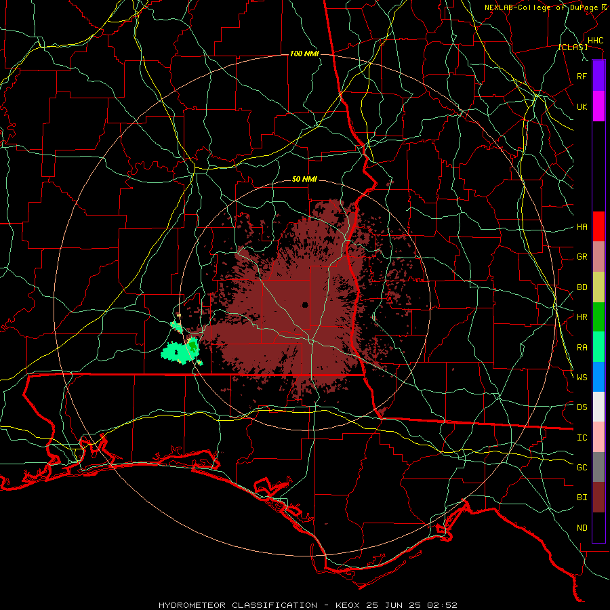The width and height of the screenshot is (610, 610).
Task: Click the BI brown legend swatch
Action: [x=598, y=497]
